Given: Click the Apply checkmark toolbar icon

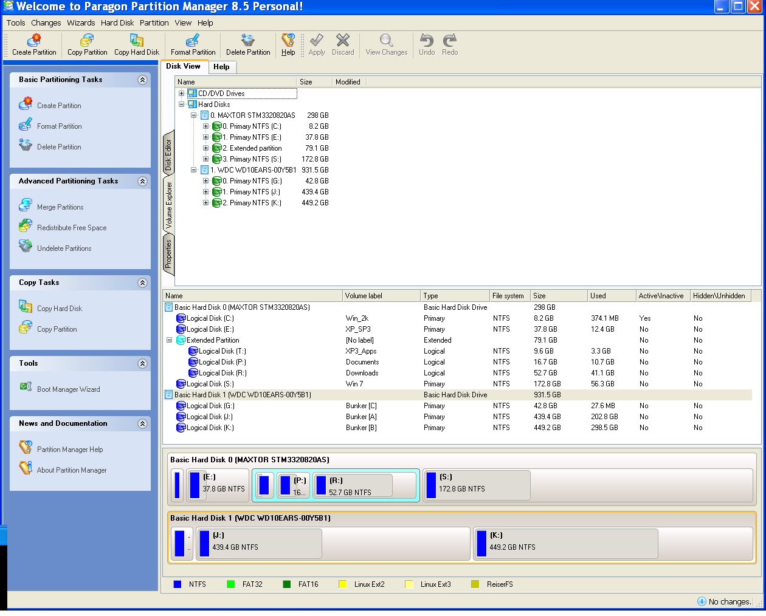Looking at the screenshot, I should [317, 40].
